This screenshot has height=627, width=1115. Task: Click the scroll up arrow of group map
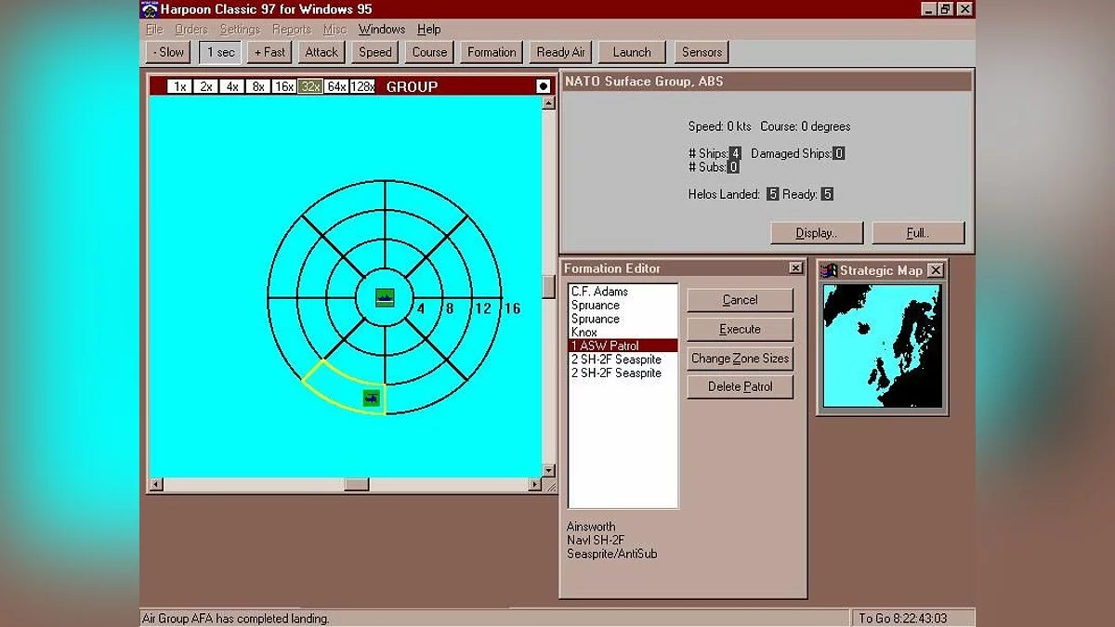click(548, 102)
